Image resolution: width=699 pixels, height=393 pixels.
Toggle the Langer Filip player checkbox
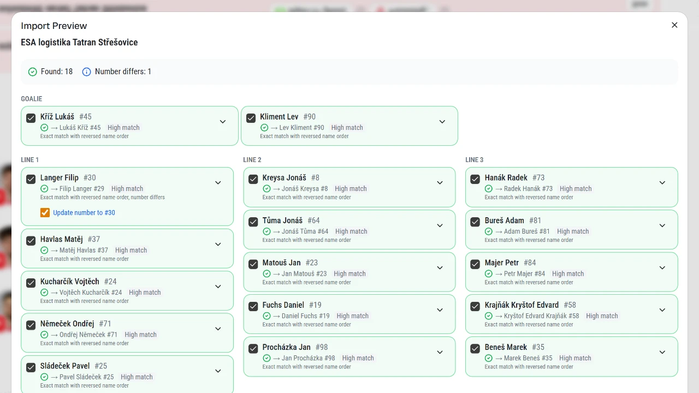(31, 179)
